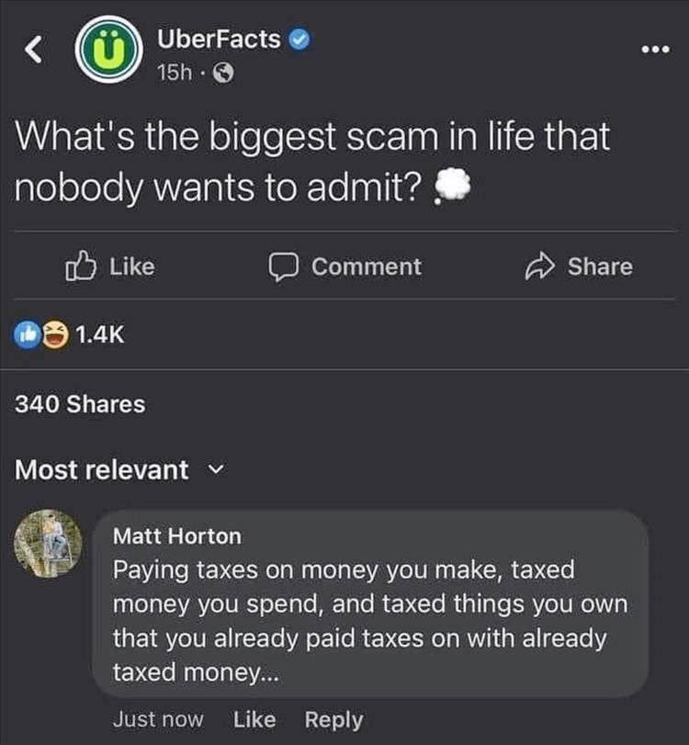Like Matt Horton's comment
Viewport: 689px width, 745px height.
click(254, 719)
